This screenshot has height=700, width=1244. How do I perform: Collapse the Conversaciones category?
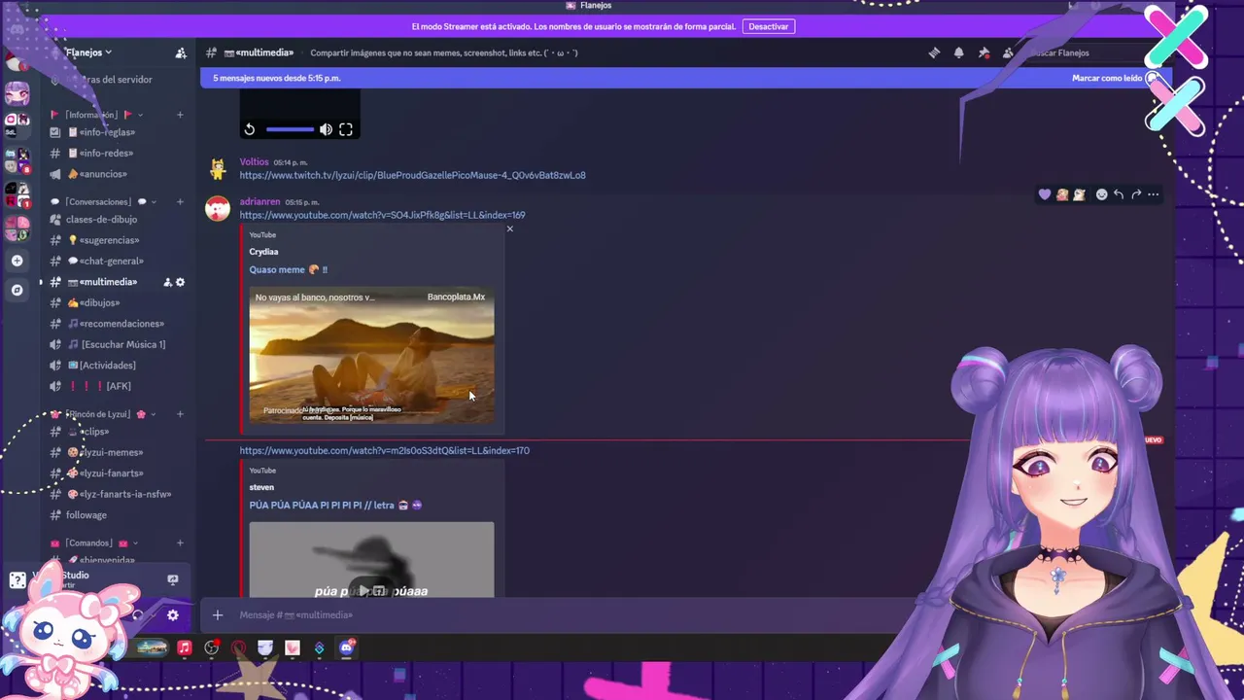pos(105,202)
